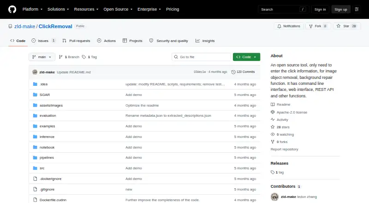Image resolution: width=369 pixels, height=203 pixels.
Task: Open the inference folder
Action: [x=47, y=137]
